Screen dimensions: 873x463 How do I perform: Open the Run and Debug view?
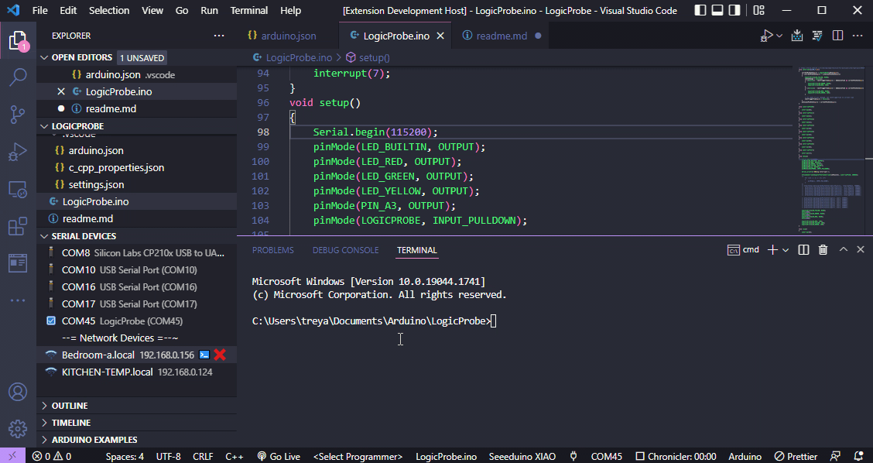pos(18,152)
